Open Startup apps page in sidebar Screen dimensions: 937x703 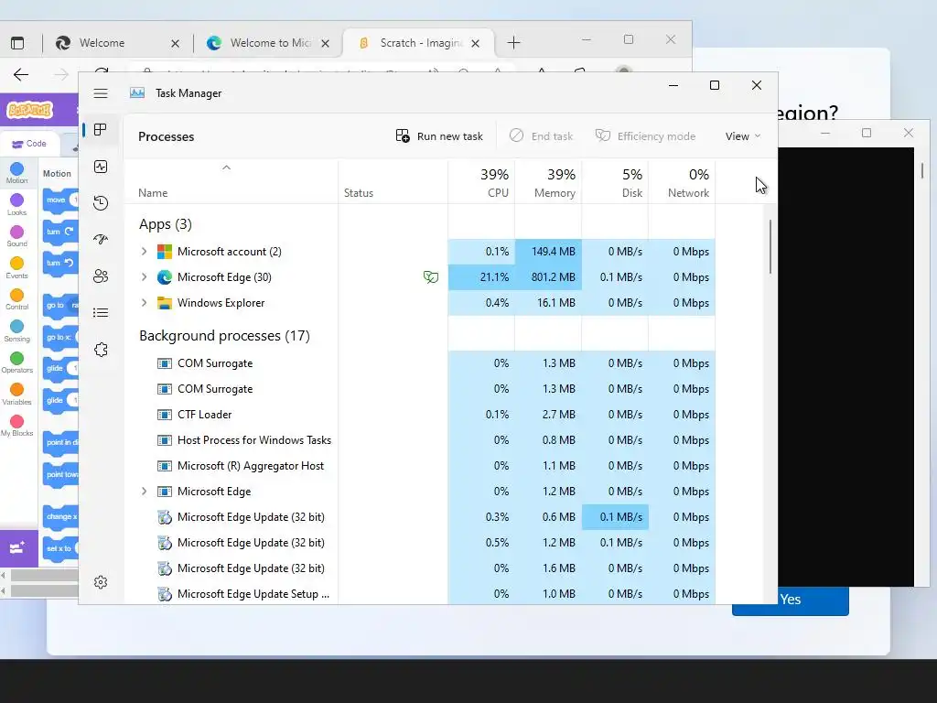coord(101,240)
